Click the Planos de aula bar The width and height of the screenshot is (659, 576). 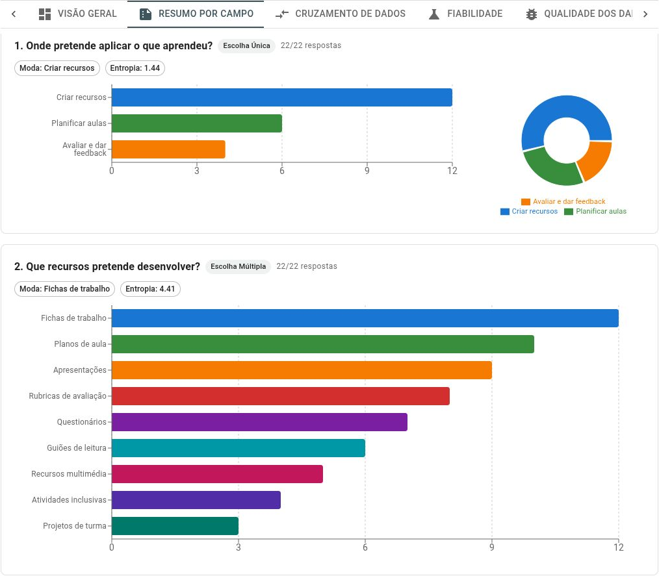click(323, 344)
